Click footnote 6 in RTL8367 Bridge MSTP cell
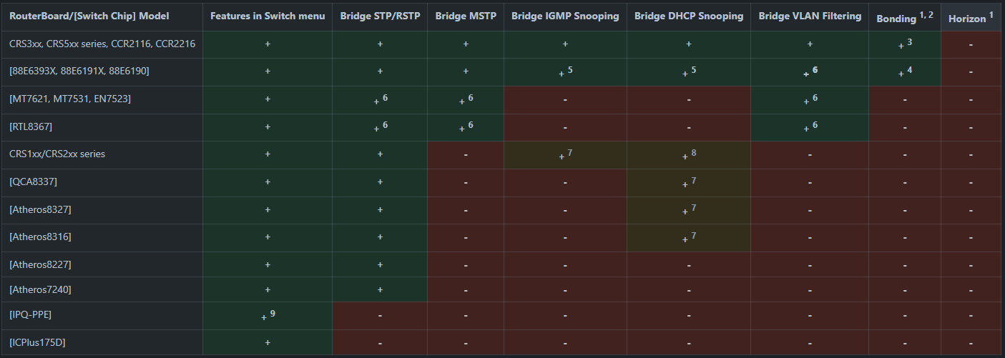1005x358 pixels. tap(470, 124)
